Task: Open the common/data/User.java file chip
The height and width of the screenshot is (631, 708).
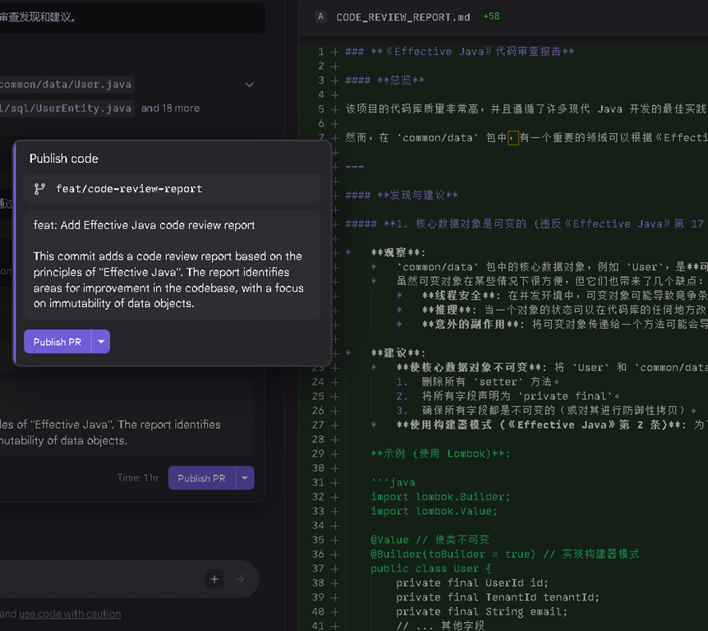Action: tap(66, 85)
